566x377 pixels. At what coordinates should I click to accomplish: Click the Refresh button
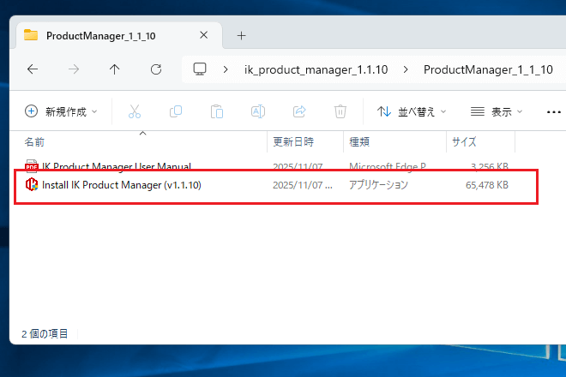(x=155, y=69)
